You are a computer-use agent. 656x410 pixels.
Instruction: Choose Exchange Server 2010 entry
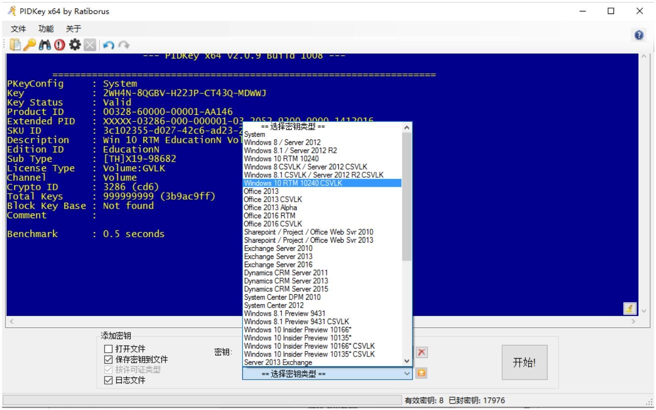322,248
